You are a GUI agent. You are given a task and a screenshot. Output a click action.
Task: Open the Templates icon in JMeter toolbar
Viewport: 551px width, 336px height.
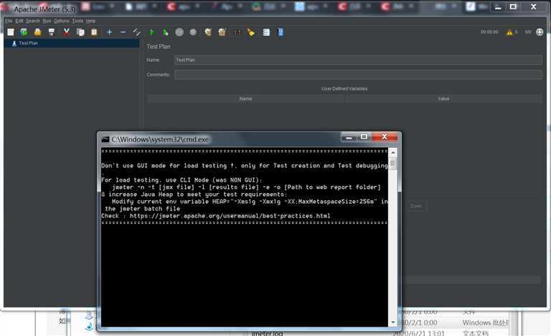tap(24, 32)
